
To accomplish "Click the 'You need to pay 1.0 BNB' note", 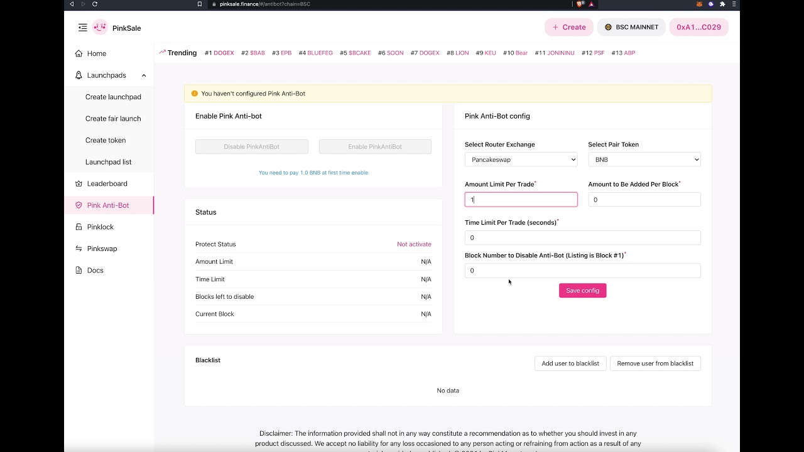I will [313, 173].
